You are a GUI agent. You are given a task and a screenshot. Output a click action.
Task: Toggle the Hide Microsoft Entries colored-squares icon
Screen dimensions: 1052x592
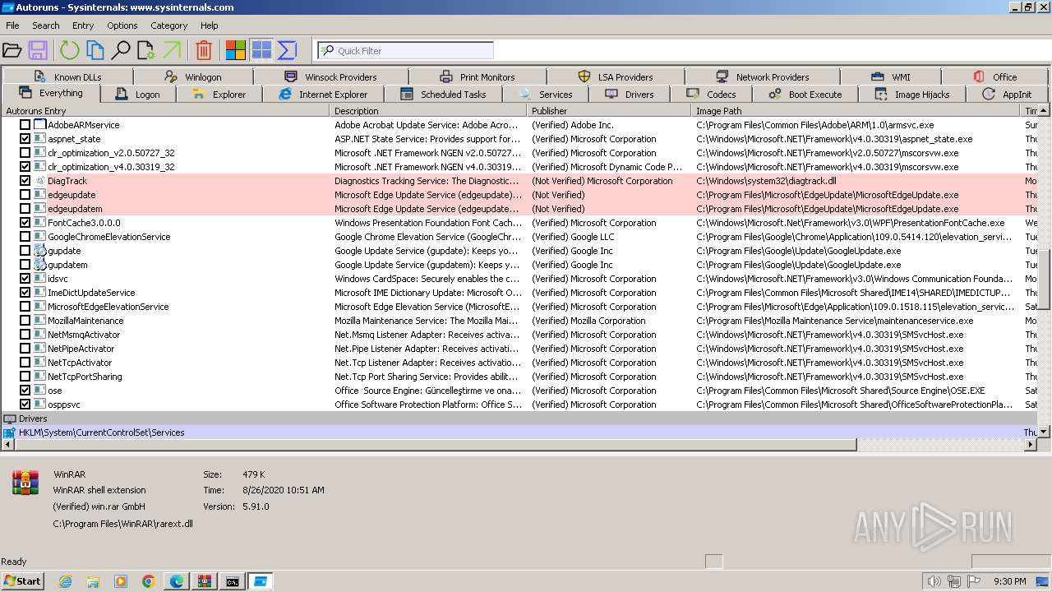(x=236, y=51)
